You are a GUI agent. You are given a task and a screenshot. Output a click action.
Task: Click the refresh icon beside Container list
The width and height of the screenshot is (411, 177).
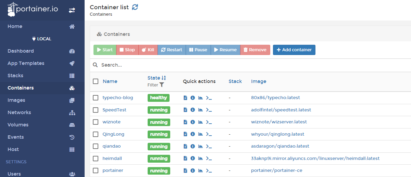click(135, 7)
